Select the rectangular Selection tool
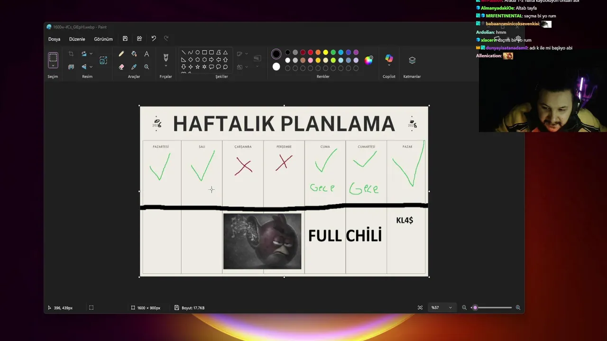Screen dimensions: 607x341 [53, 58]
